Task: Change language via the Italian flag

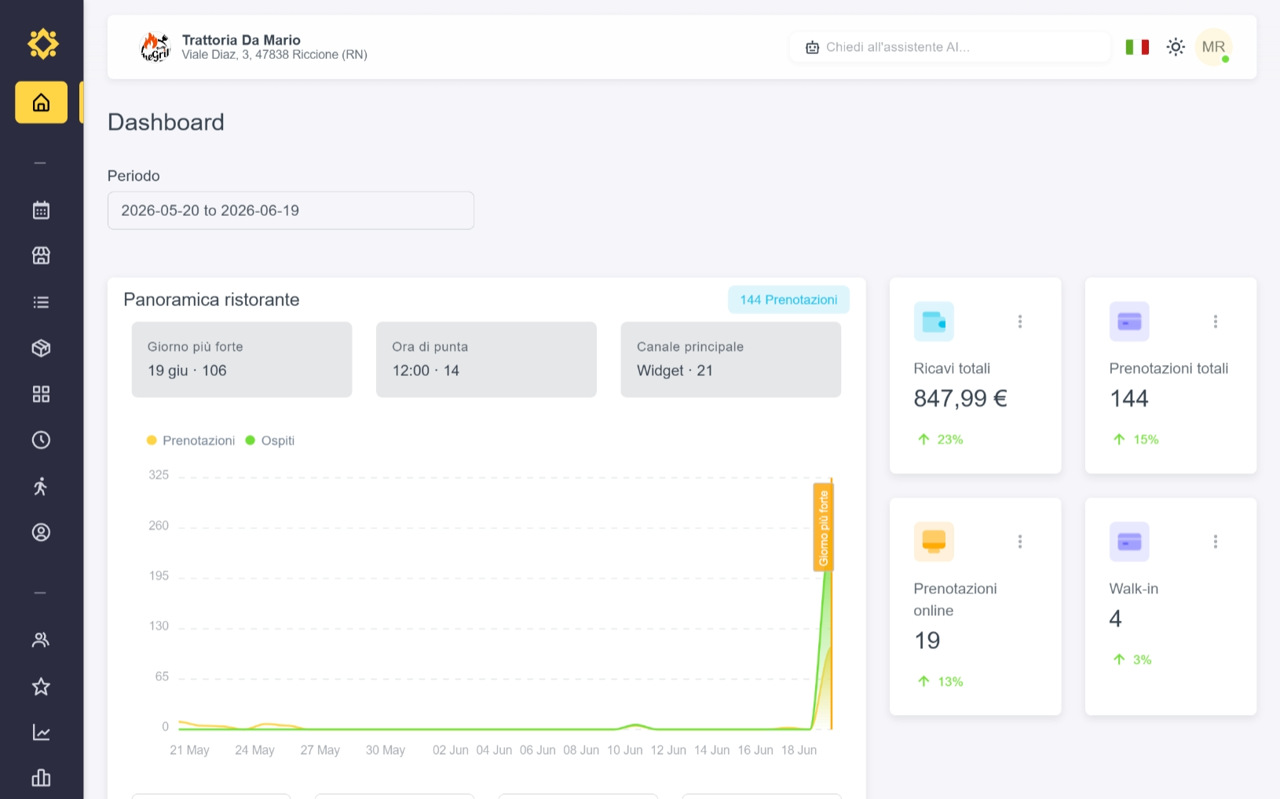Action: 1137,47
